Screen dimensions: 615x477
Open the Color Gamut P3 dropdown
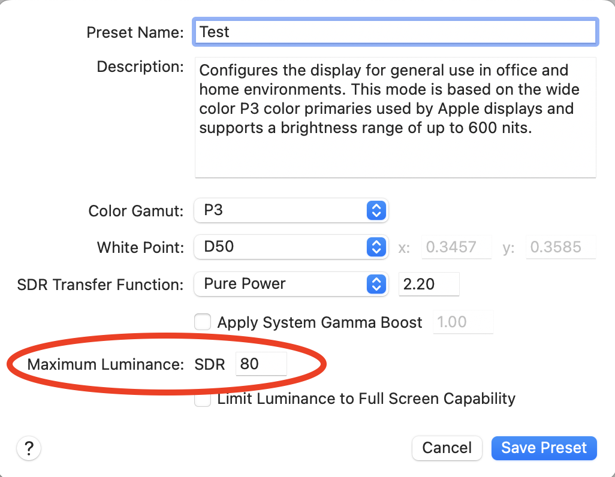(x=291, y=210)
